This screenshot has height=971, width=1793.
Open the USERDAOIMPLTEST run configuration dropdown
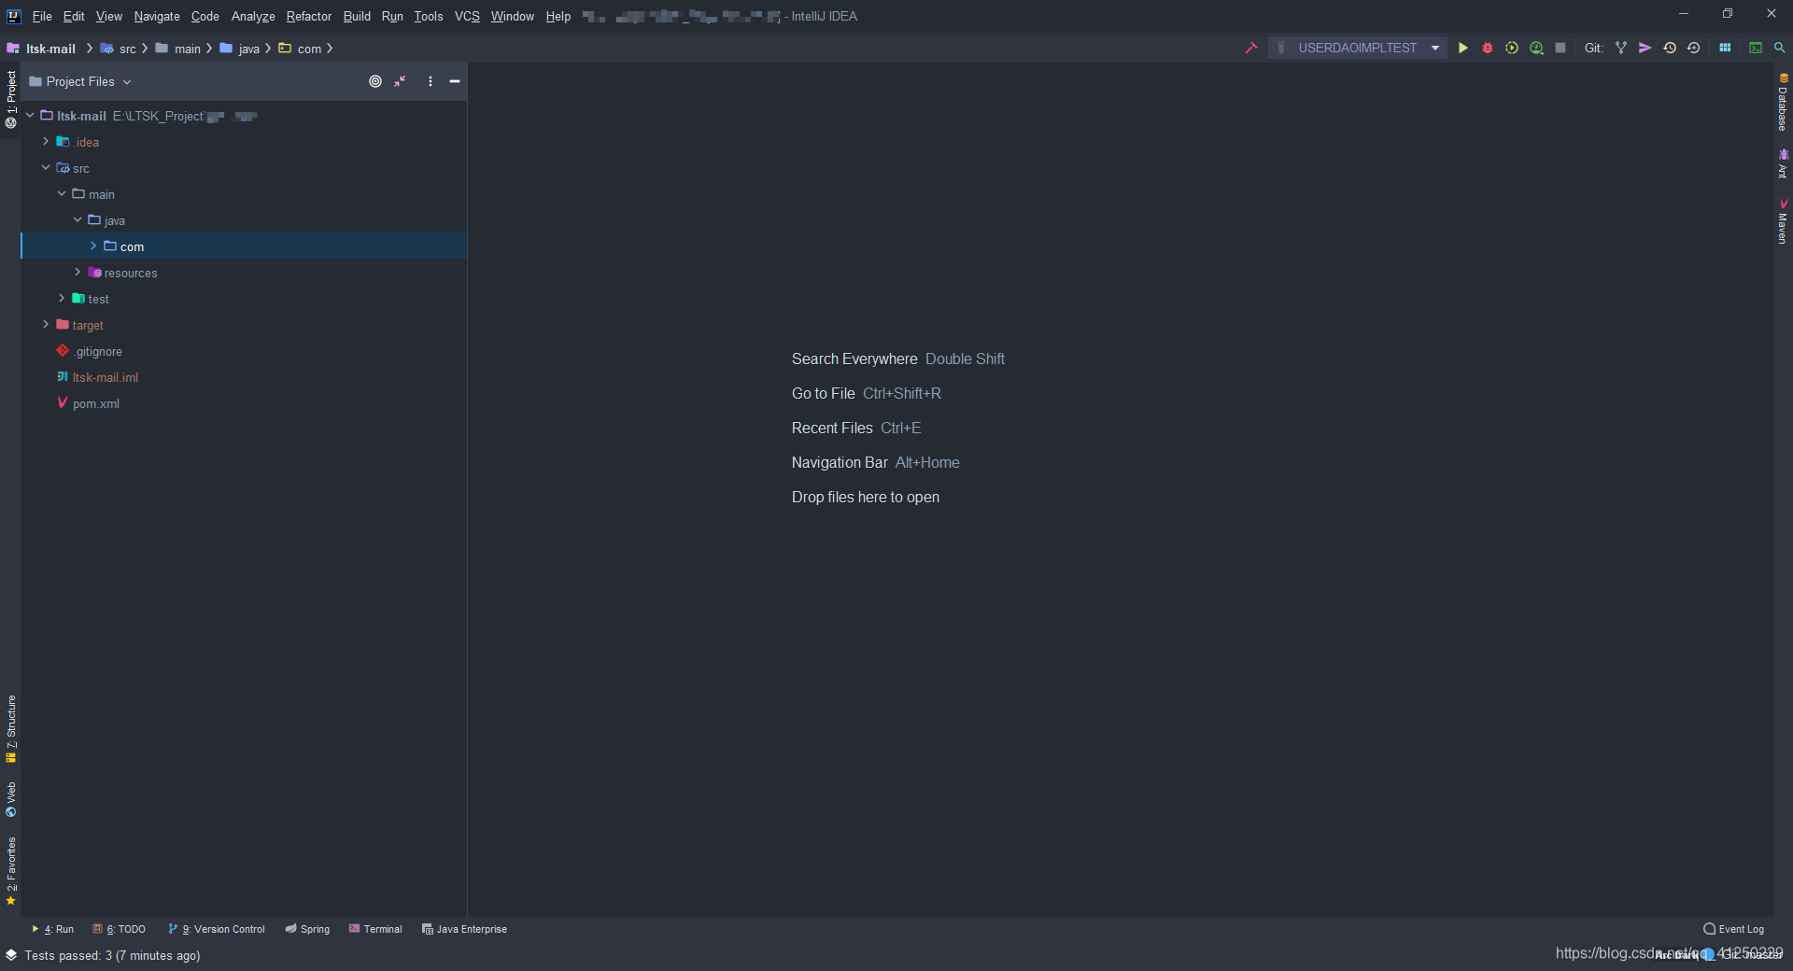pos(1358,48)
